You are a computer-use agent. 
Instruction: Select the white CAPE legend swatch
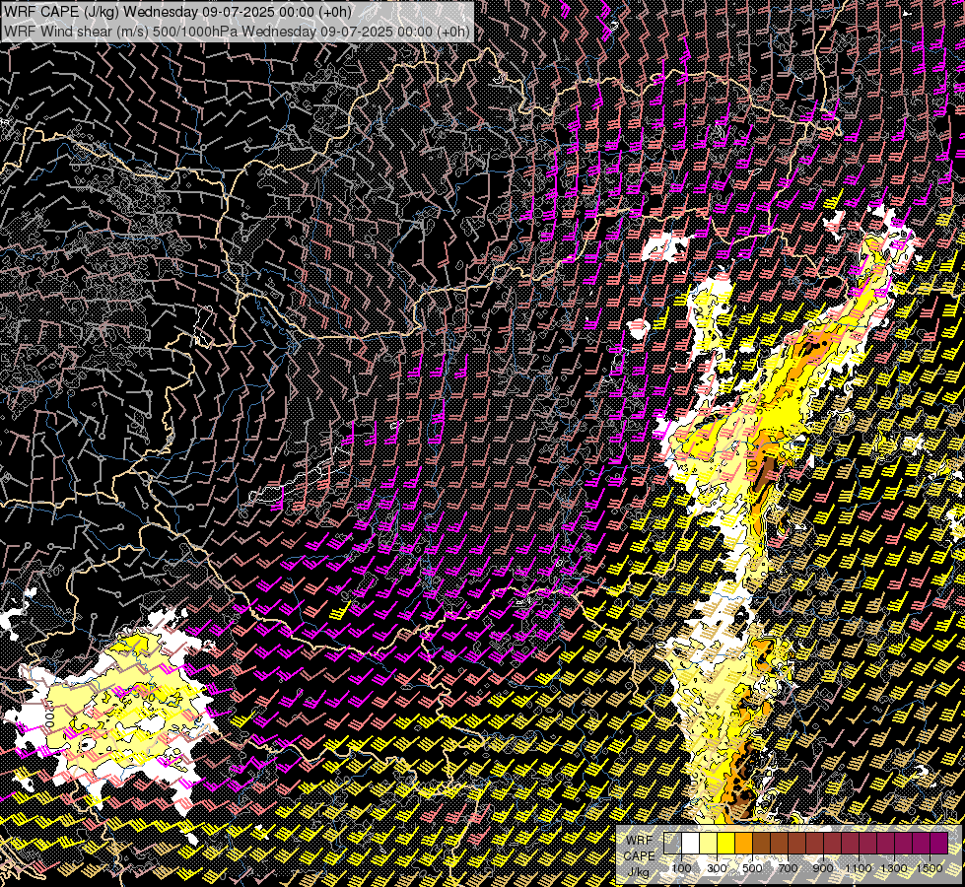tap(691, 844)
